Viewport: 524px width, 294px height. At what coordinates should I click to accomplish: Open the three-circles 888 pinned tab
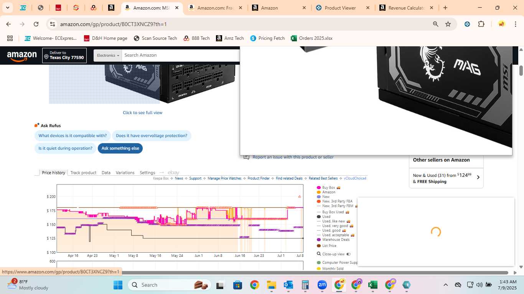pos(94,8)
